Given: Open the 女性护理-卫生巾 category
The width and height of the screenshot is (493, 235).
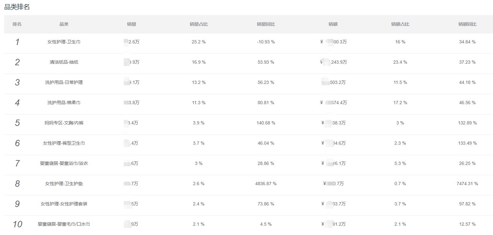Looking at the screenshot, I should [64, 42].
